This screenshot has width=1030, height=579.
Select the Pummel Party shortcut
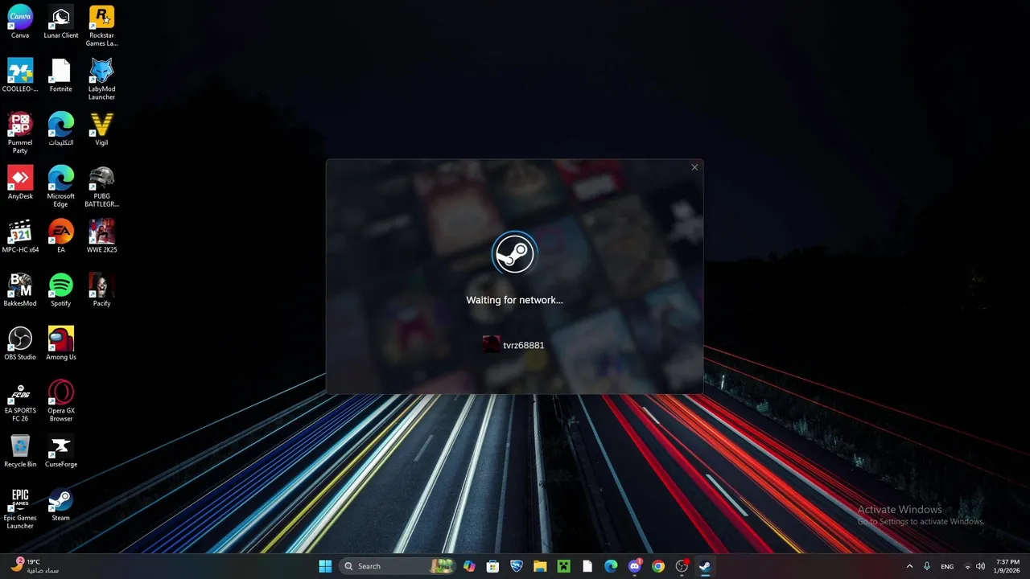[20, 133]
